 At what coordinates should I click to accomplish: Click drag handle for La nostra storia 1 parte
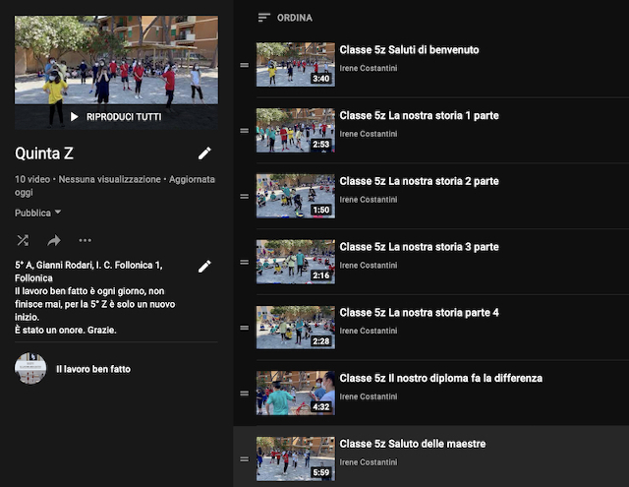pos(245,131)
